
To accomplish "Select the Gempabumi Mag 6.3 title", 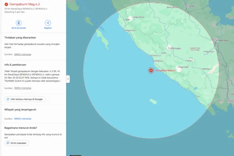I will tap(25, 4).
